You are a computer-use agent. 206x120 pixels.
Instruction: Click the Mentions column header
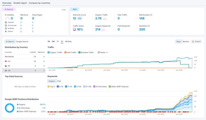click(41, 52)
